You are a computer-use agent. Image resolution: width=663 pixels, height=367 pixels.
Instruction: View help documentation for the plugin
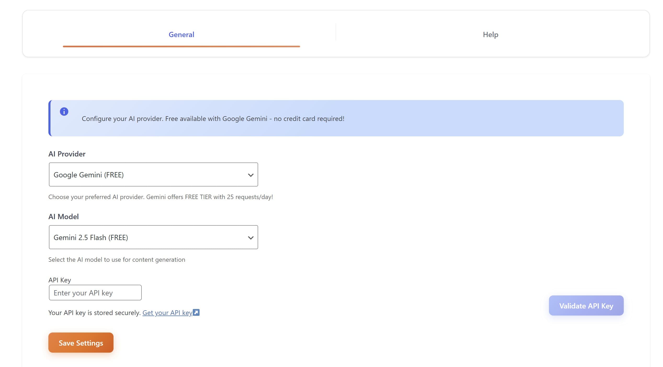point(490,34)
